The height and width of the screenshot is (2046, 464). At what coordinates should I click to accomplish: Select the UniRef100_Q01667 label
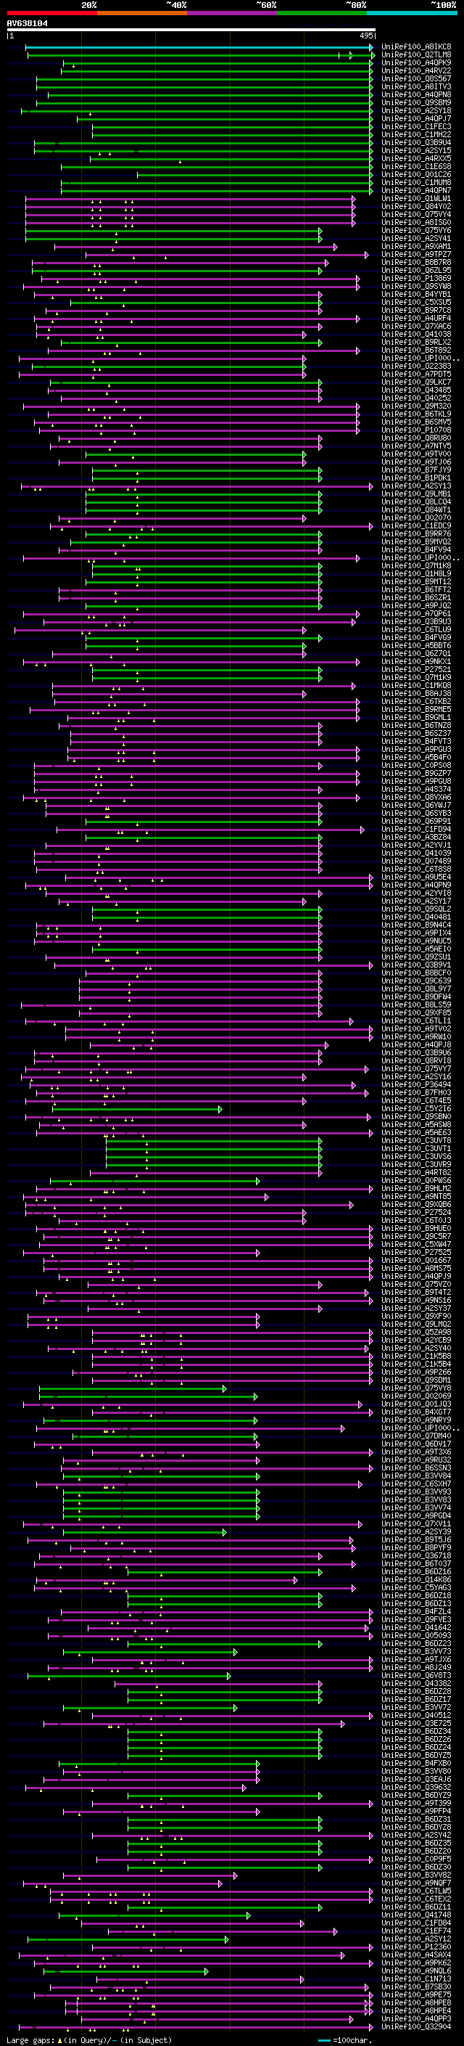[x=416, y=1260]
